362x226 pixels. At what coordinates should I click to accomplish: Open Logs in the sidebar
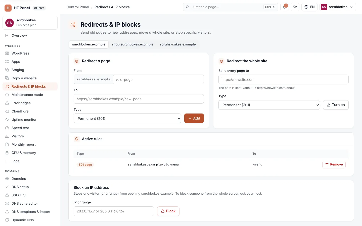[x=30, y=161]
